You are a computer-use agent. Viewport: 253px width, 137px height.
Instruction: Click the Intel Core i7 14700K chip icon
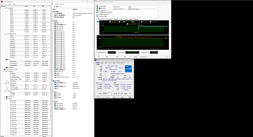[5, 69]
